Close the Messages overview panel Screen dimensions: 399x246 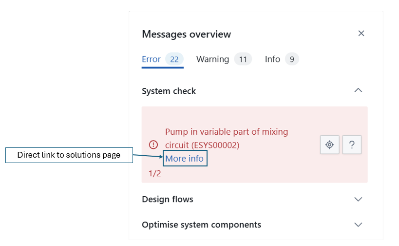point(361,34)
